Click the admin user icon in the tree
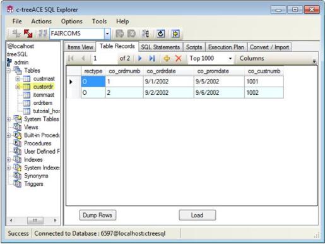325x244 pixels. point(9,63)
